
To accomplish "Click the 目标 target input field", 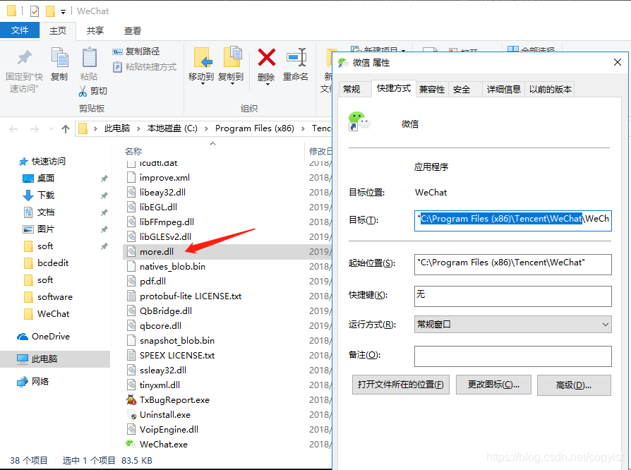I will [512, 220].
